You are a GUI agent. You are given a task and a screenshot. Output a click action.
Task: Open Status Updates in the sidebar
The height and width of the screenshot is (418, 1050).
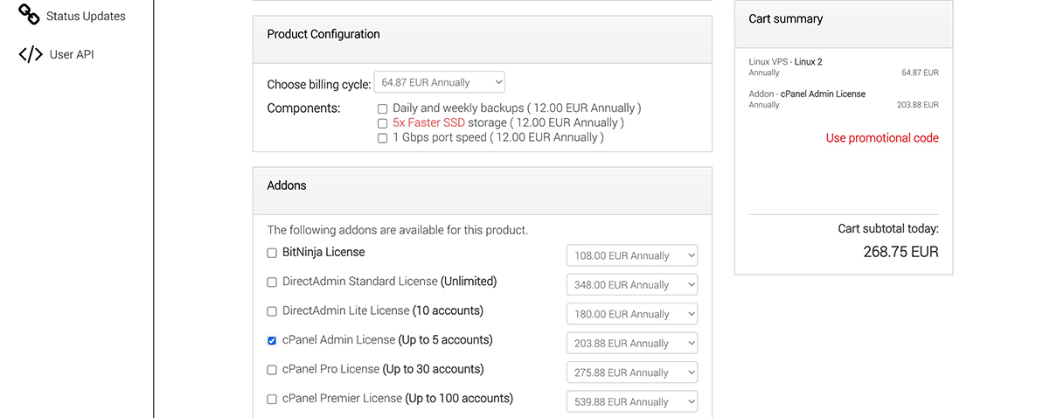[86, 16]
